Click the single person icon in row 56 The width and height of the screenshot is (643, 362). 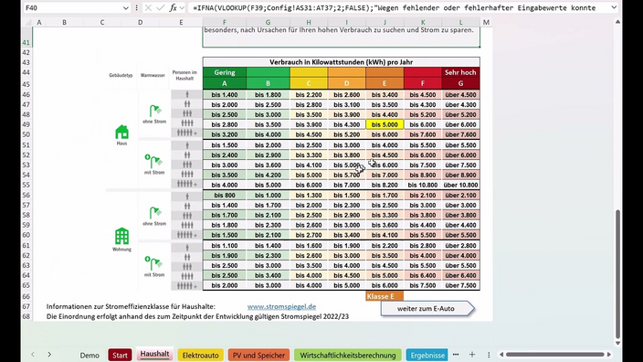[x=187, y=197]
